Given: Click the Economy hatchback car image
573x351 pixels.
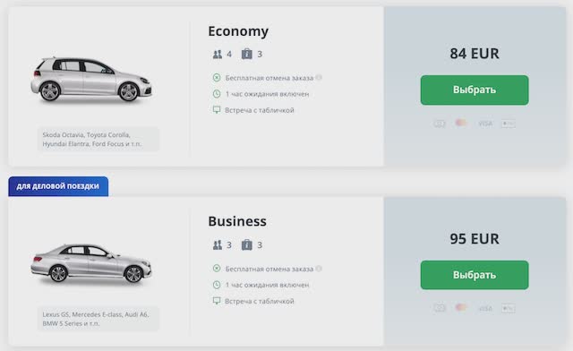Looking at the screenshot, I should 91,80.
